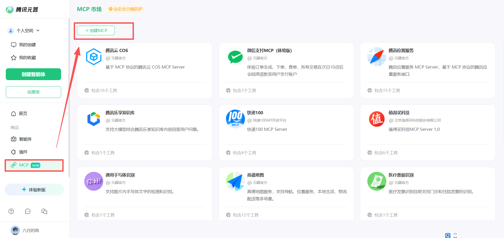The image size is (504, 238).
Task: Open the 通用手写体识别 purple icon
Action: pos(94,181)
